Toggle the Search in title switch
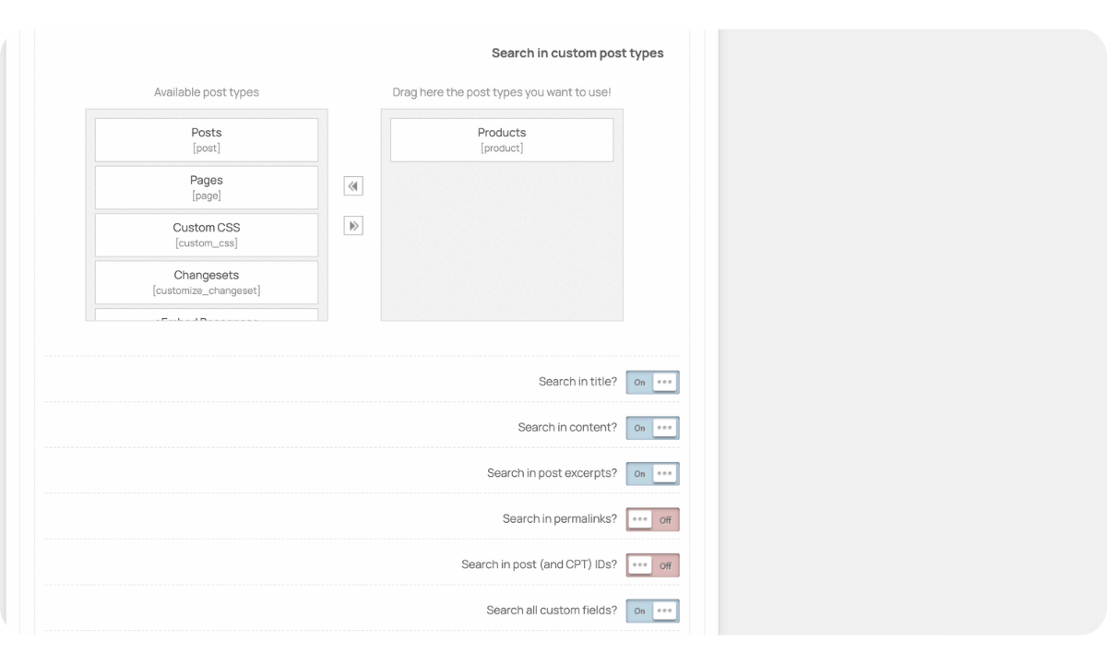 point(652,382)
